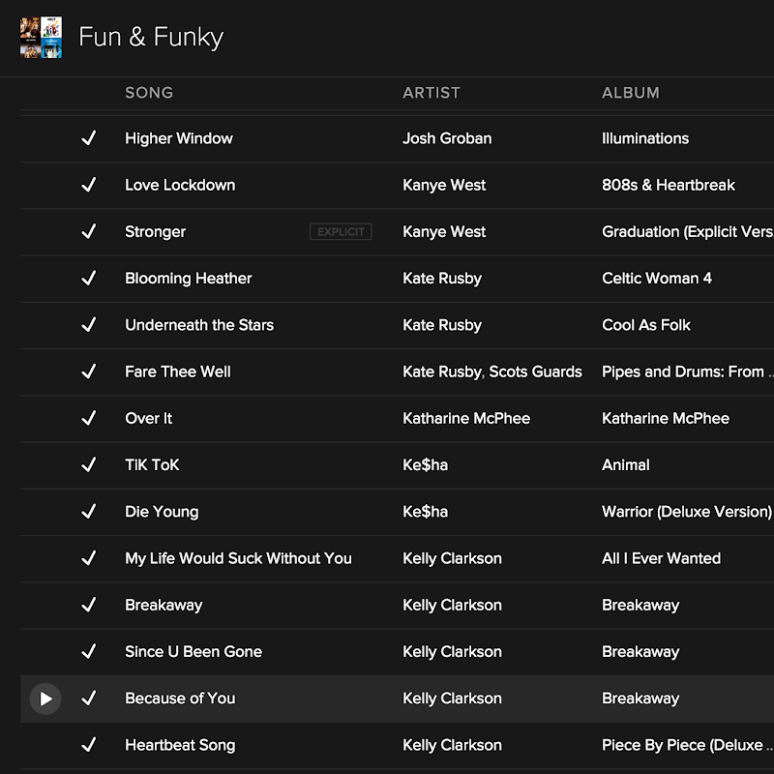
Task: Open the album Pipes and Drums
Action: [x=688, y=372]
